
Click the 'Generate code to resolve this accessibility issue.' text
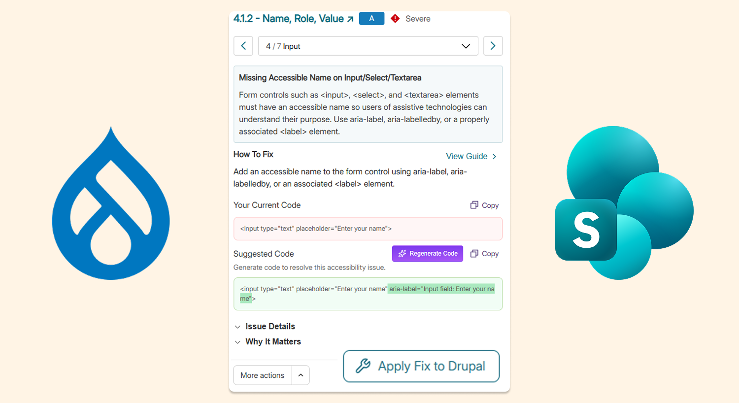click(x=309, y=268)
